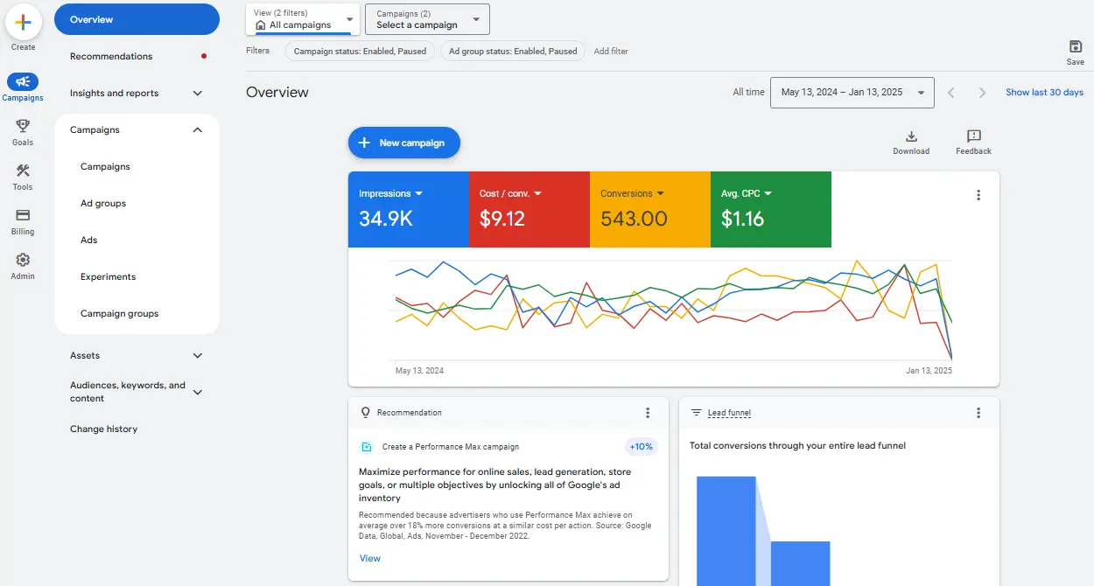Image resolution: width=1094 pixels, height=586 pixels.
Task: Open Lead funnel card three-dot menu
Action: pyautogui.click(x=978, y=413)
